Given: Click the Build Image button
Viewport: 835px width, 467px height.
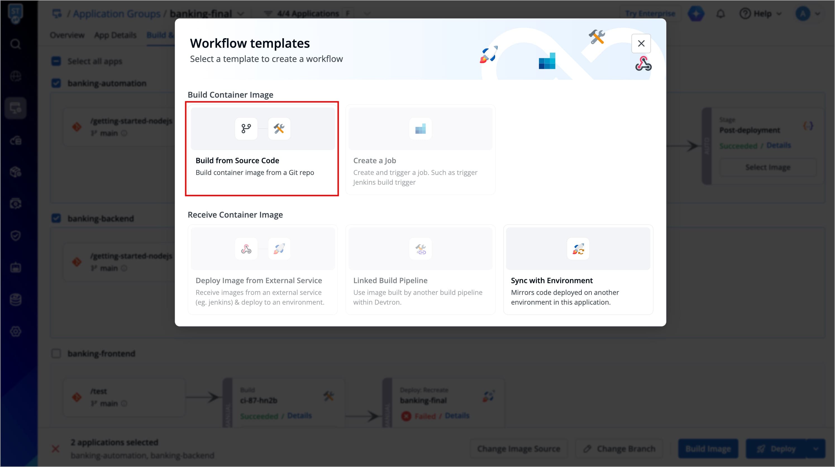Looking at the screenshot, I should (x=708, y=449).
